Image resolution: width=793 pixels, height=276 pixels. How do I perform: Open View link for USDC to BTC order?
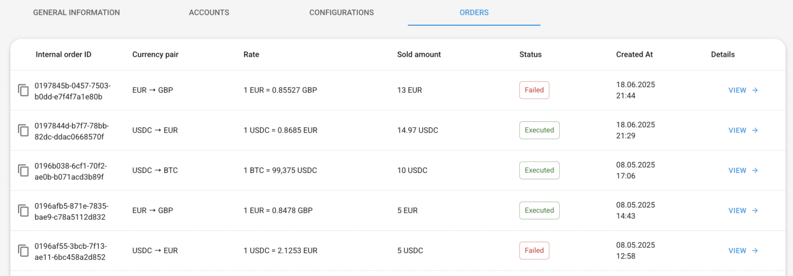[743, 170]
